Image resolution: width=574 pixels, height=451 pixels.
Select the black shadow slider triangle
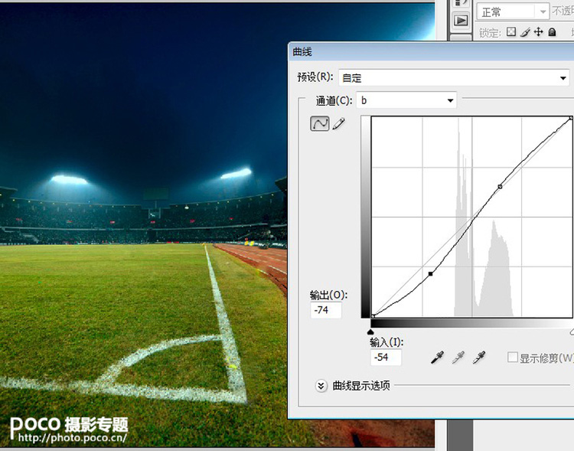coord(370,332)
